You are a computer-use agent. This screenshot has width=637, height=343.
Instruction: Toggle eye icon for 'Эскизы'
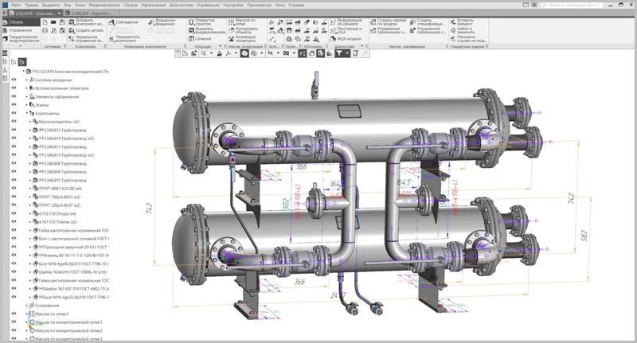click(x=14, y=104)
